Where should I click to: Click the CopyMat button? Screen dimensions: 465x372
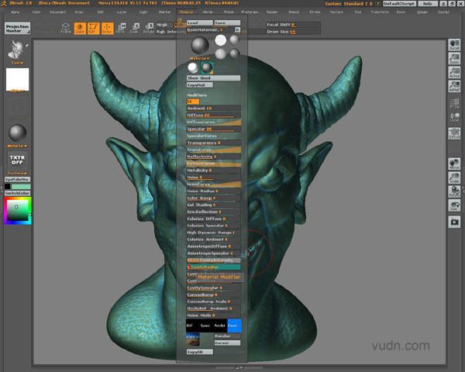pos(200,85)
